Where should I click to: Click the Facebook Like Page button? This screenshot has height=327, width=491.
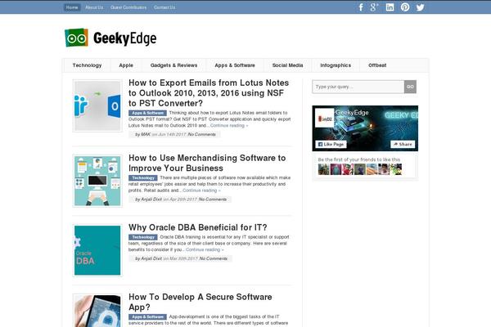[331, 144]
